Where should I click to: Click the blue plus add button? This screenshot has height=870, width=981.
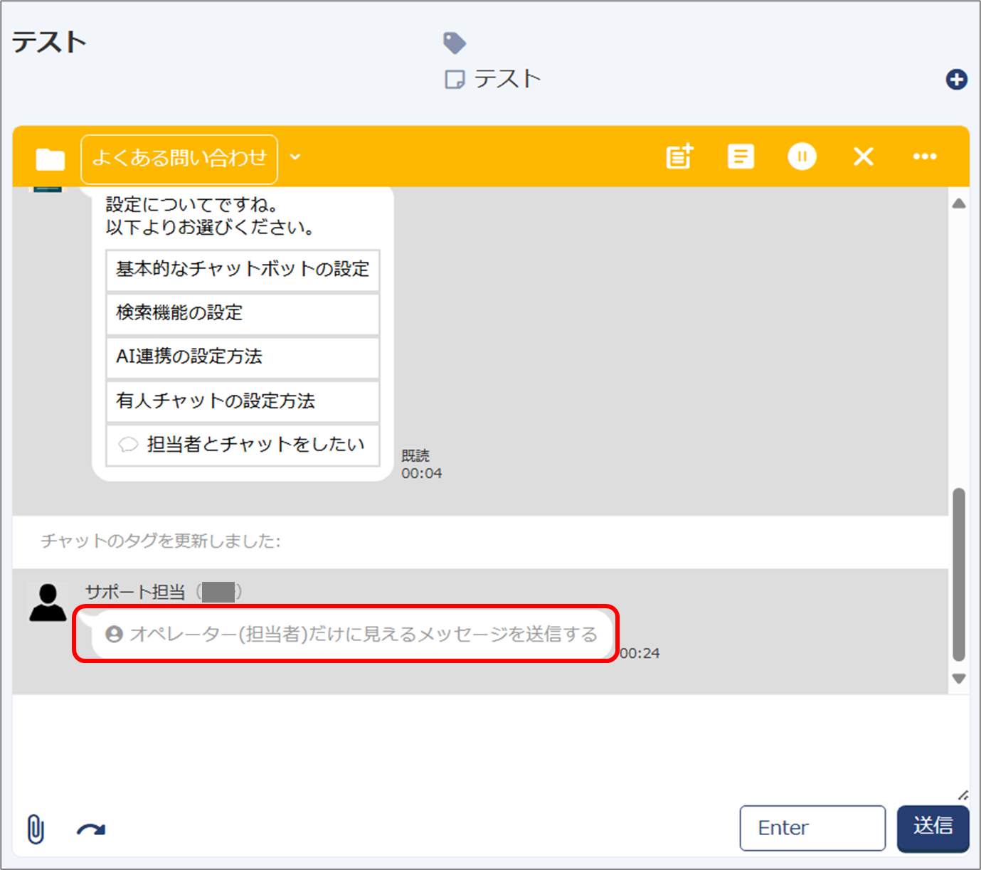tap(956, 79)
